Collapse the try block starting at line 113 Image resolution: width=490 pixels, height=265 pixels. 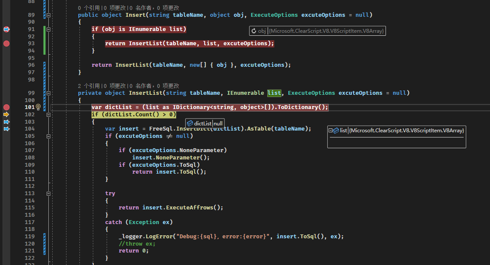point(48,193)
